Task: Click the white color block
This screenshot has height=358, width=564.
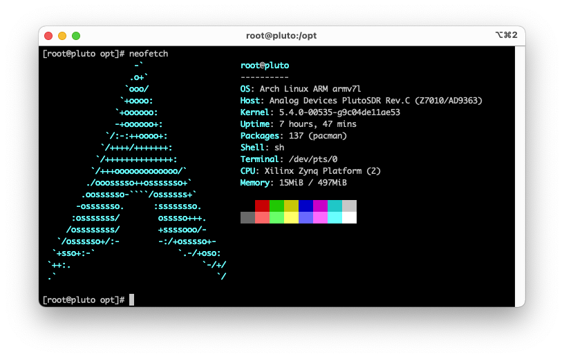Action: click(349, 217)
